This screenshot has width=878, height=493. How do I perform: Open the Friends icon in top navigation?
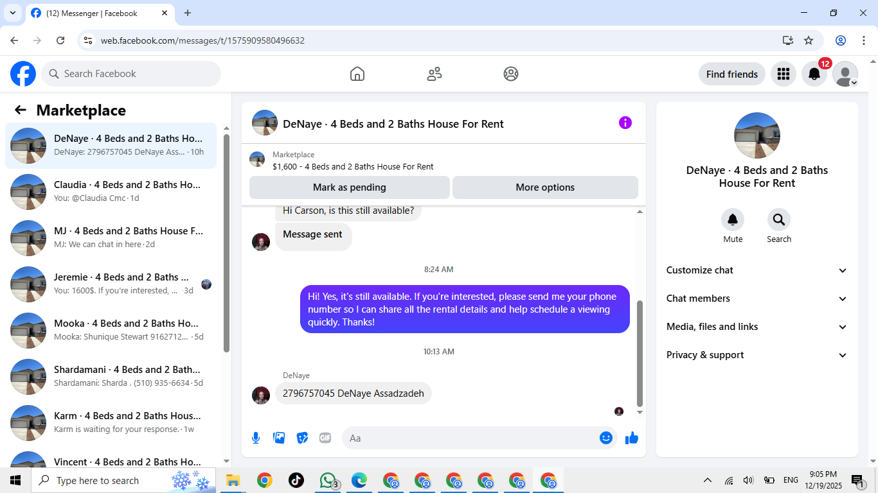[x=435, y=74]
